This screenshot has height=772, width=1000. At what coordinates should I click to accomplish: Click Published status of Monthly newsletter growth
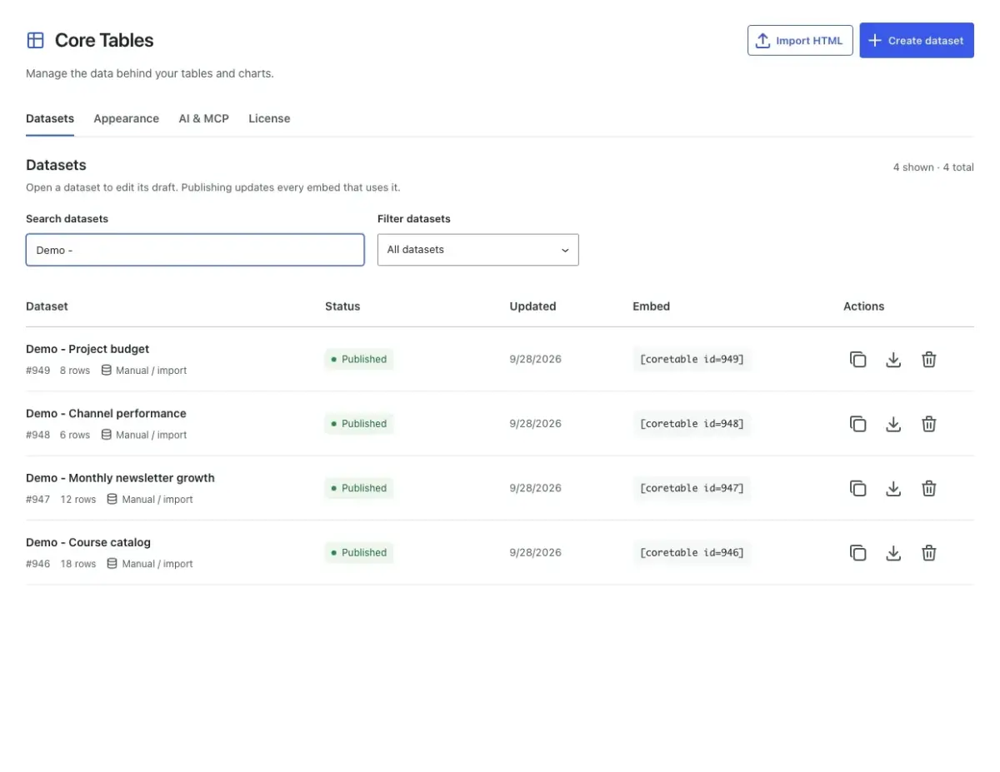[358, 488]
